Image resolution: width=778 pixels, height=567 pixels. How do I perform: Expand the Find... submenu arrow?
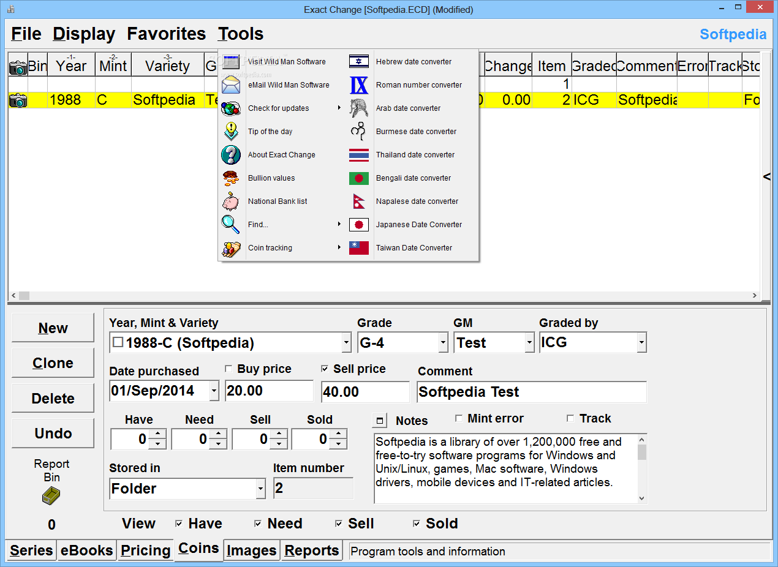click(339, 225)
